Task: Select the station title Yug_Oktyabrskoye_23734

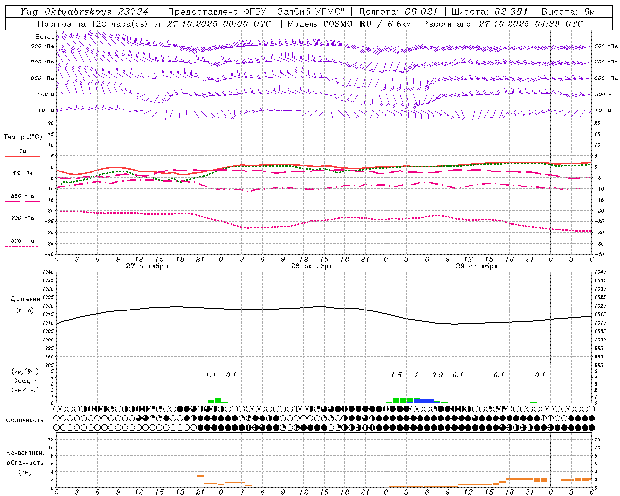Action: click(84, 12)
